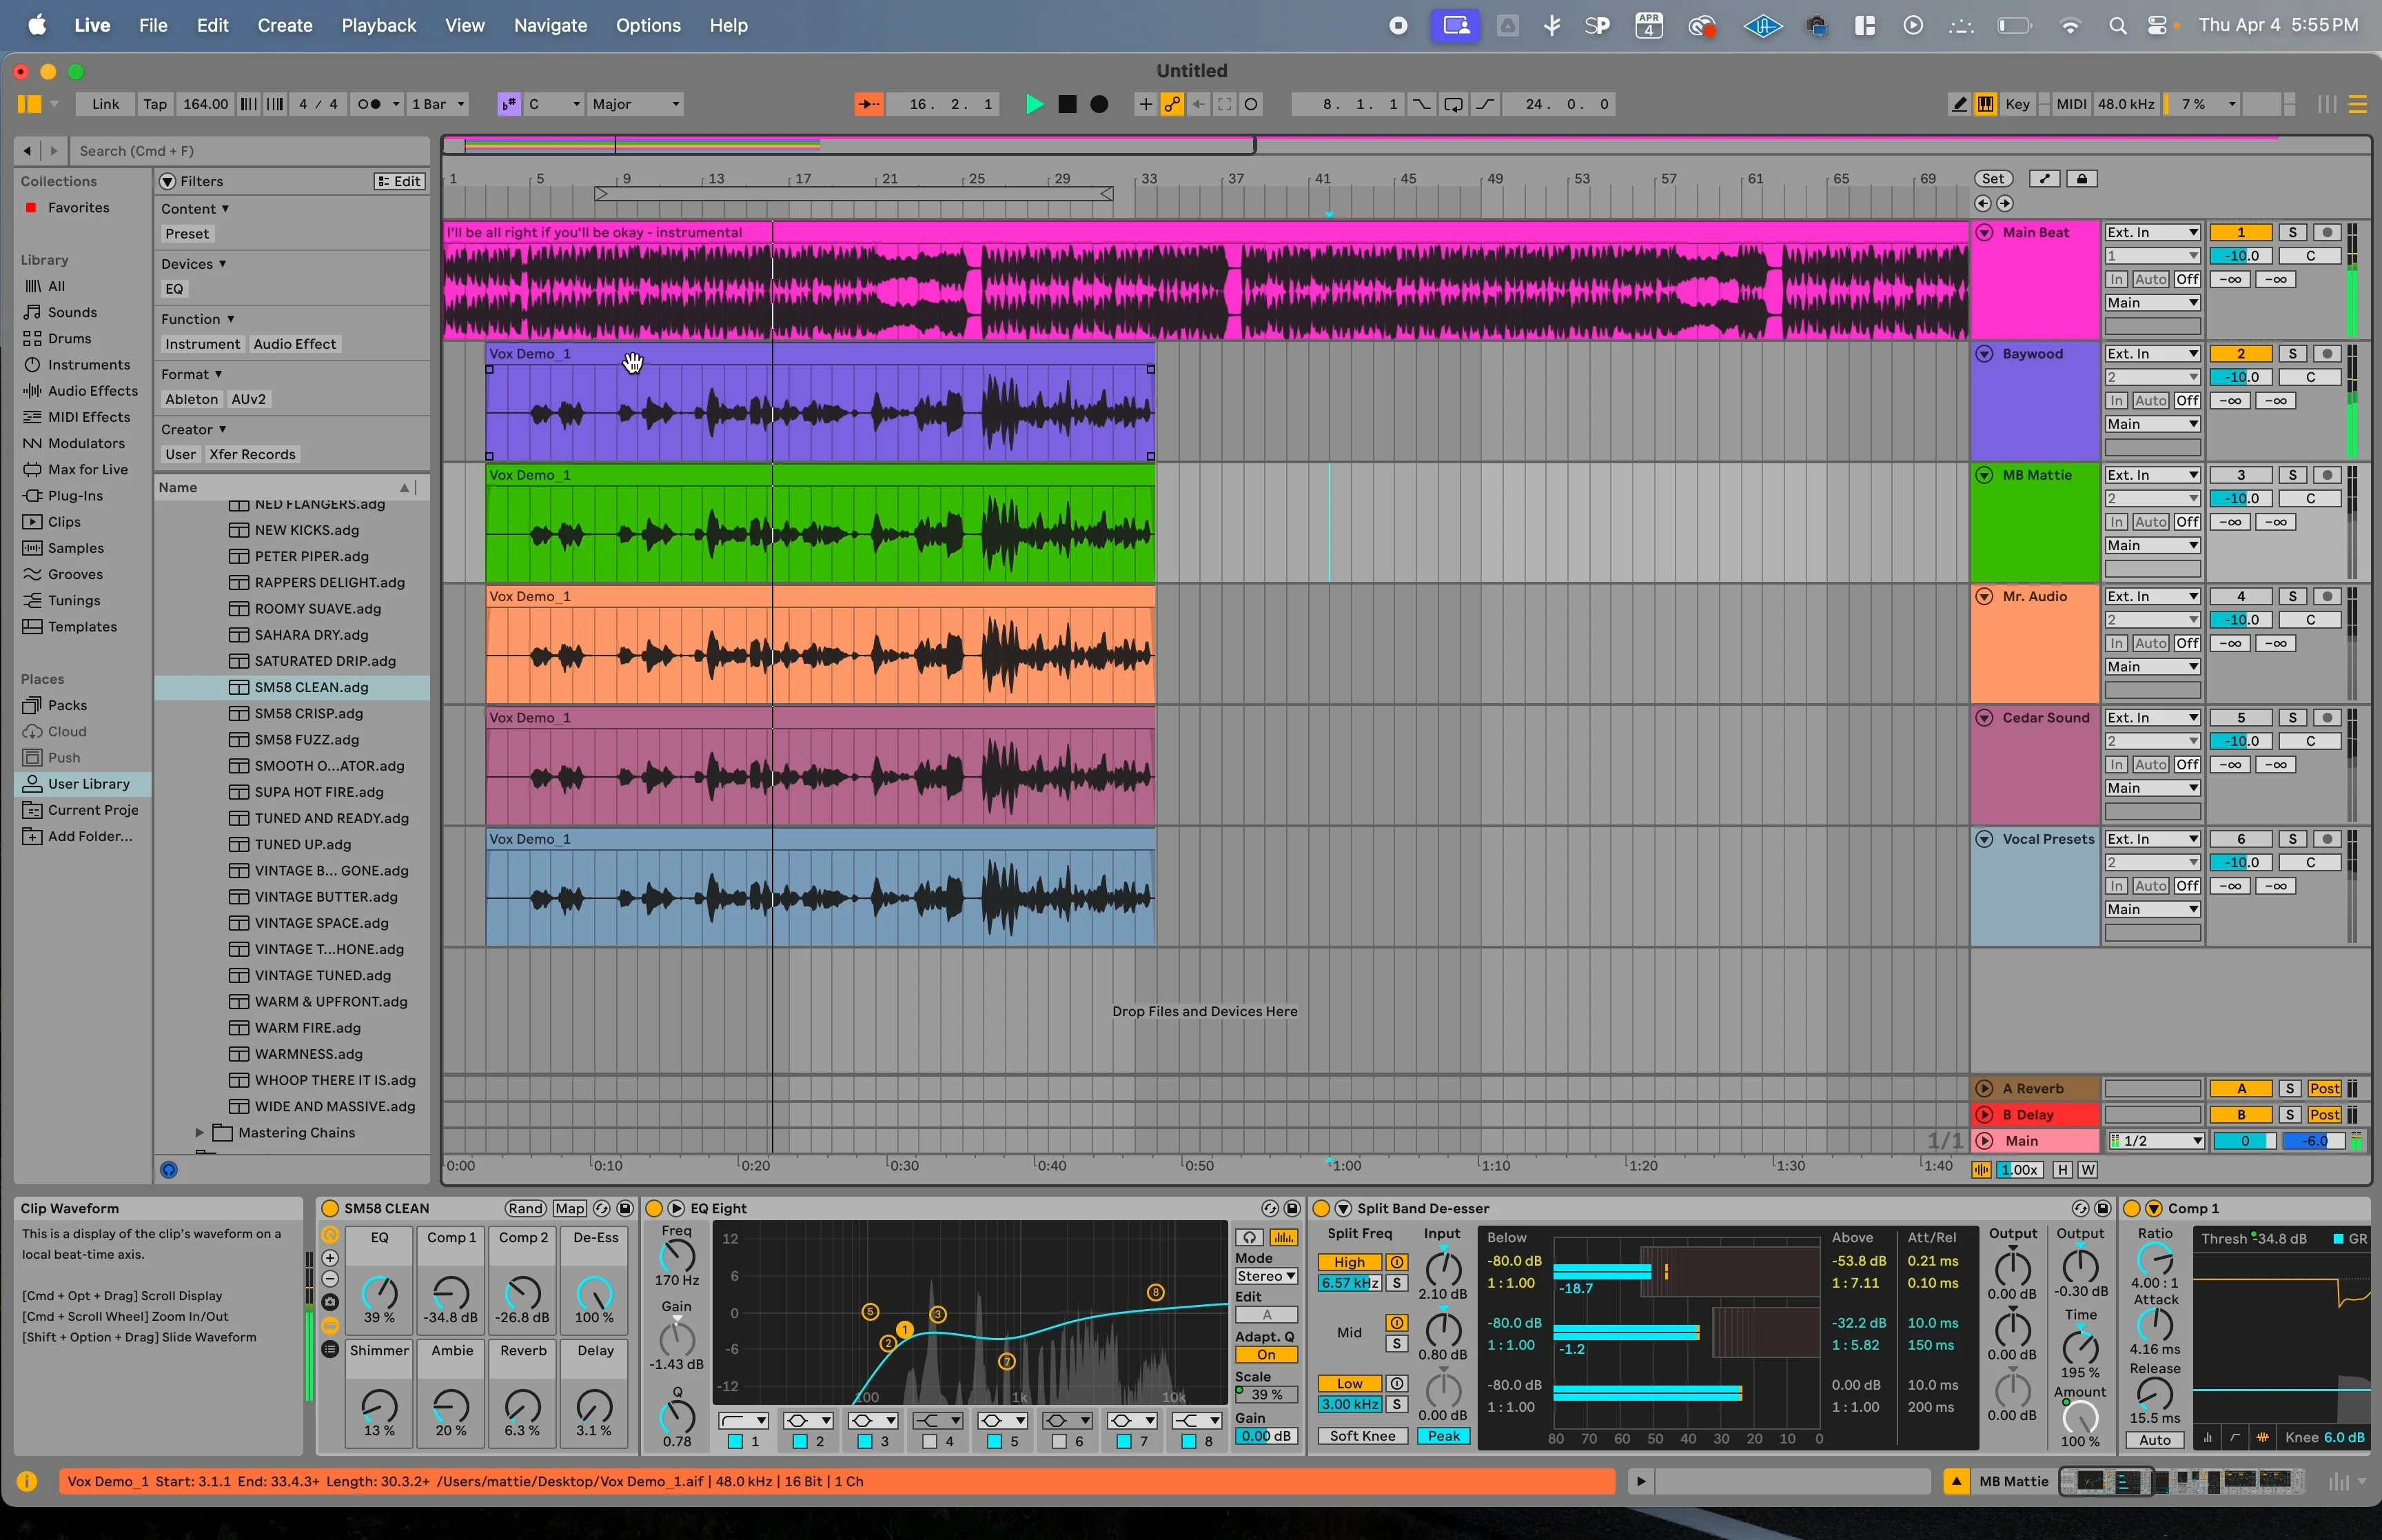
Task: Toggle Adaptive Q On in EQ Eight
Action: (x=1265, y=1355)
